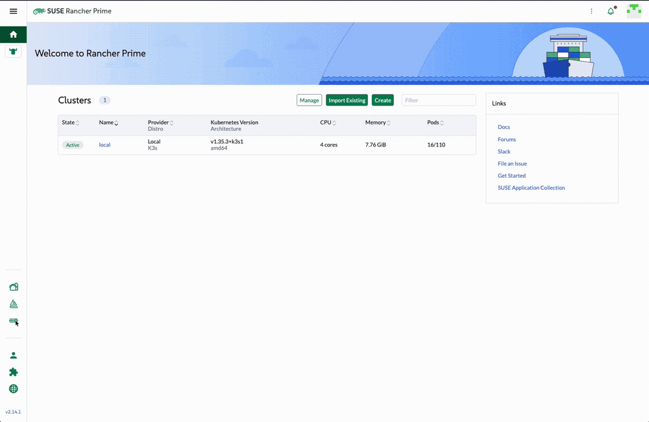
Task: Open the Forums link
Action: click(x=507, y=139)
